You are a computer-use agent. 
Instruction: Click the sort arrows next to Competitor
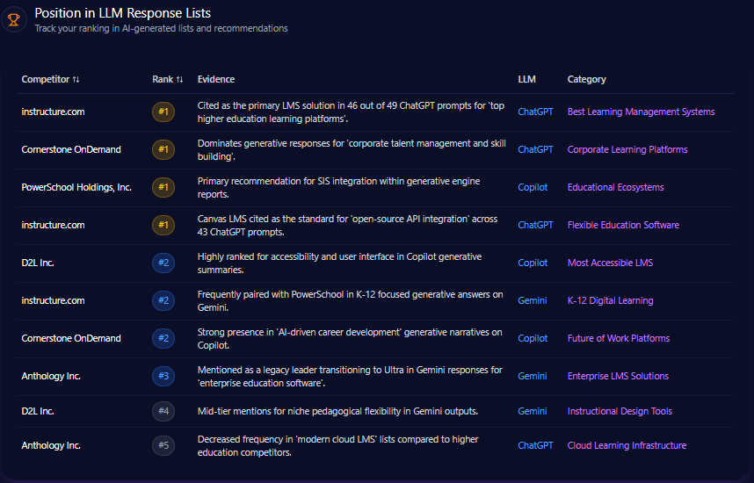(76, 80)
